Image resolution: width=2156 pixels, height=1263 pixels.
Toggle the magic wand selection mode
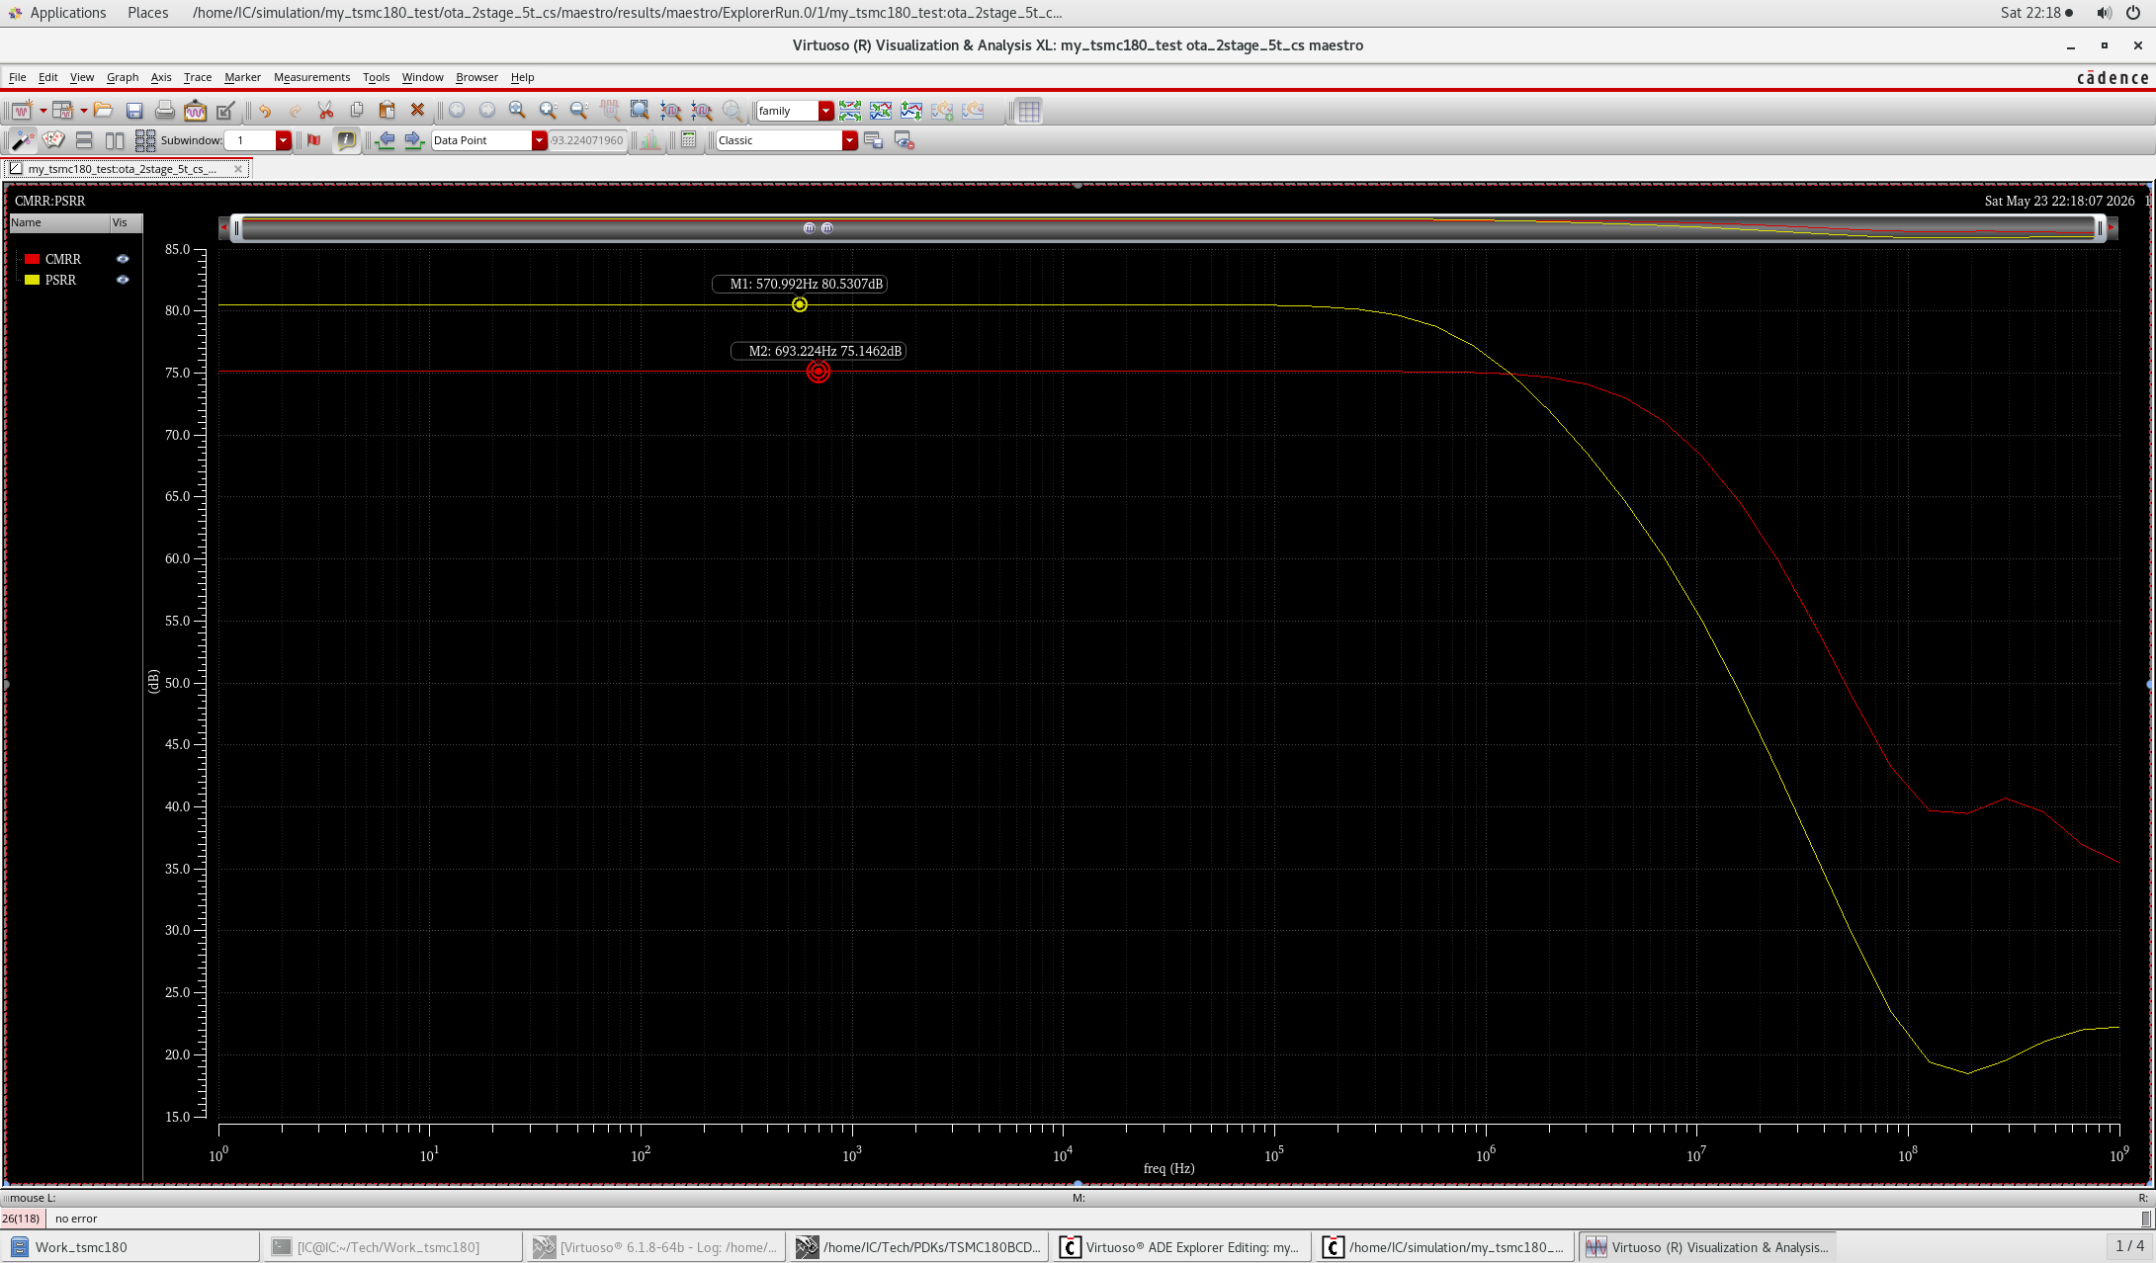click(22, 140)
